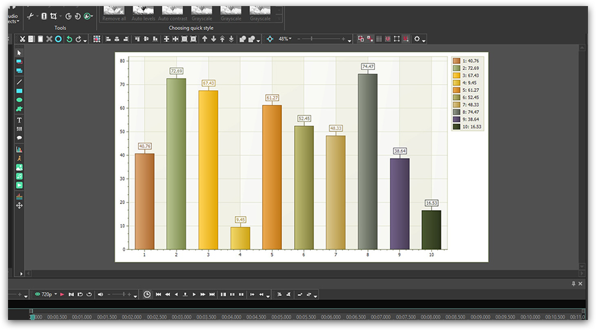Click the scissors cut icon
596x330 pixels.
pyautogui.click(x=23, y=39)
